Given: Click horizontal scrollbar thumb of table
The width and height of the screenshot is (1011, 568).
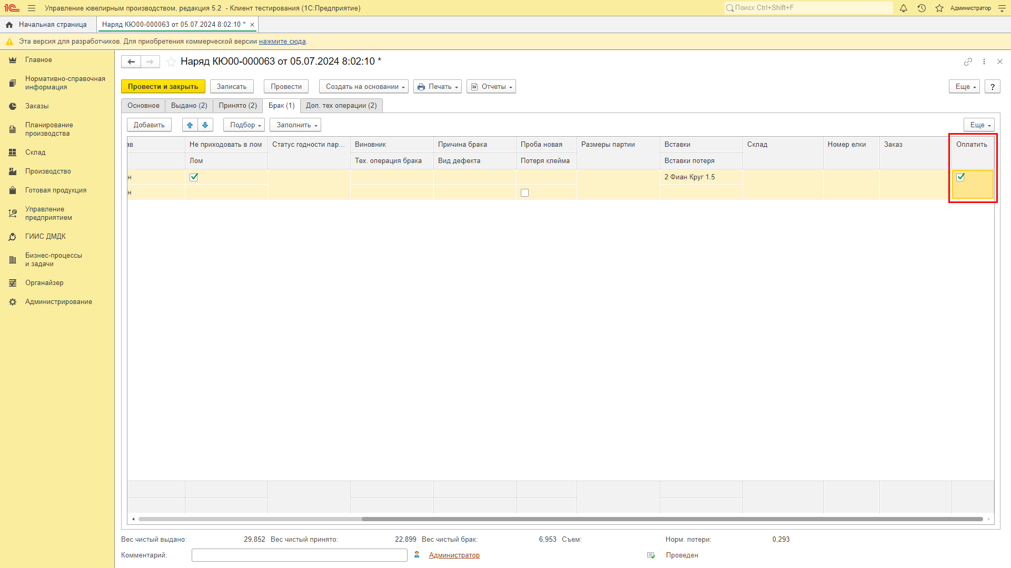Looking at the screenshot, I should click(x=672, y=519).
